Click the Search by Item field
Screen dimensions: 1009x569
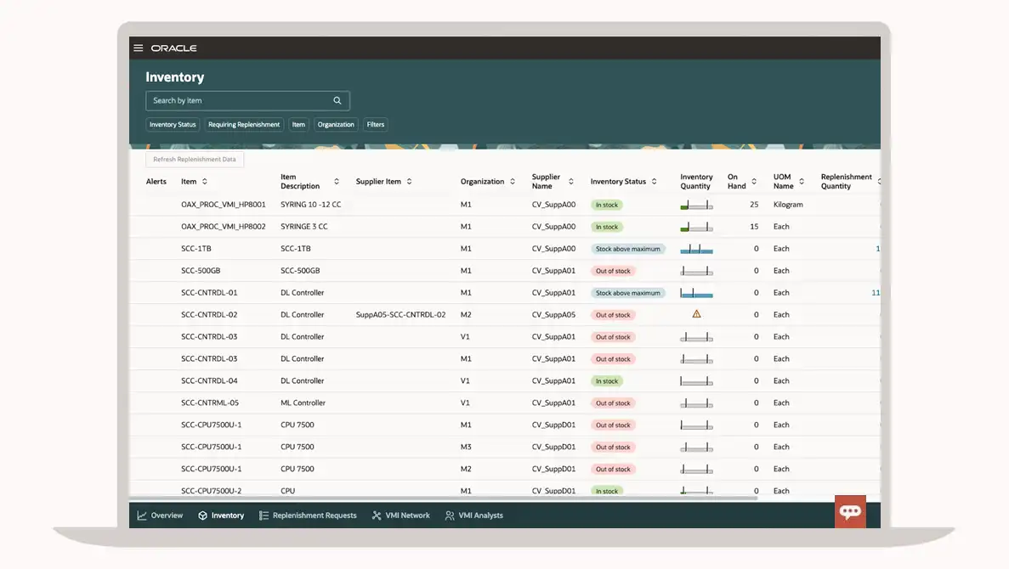pyautogui.click(x=238, y=101)
